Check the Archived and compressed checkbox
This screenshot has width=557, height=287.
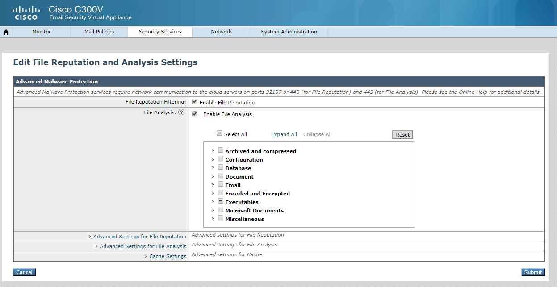click(x=221, y=151)
